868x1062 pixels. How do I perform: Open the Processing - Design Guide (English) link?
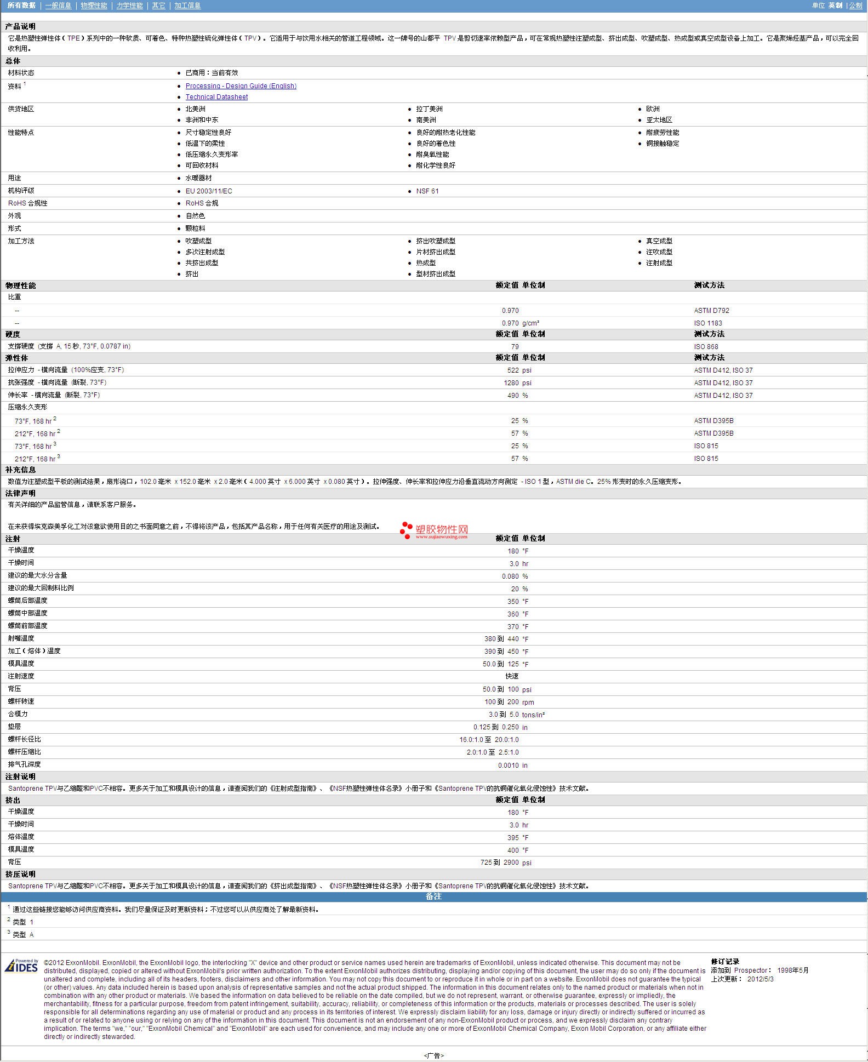(x=241, y=86)
